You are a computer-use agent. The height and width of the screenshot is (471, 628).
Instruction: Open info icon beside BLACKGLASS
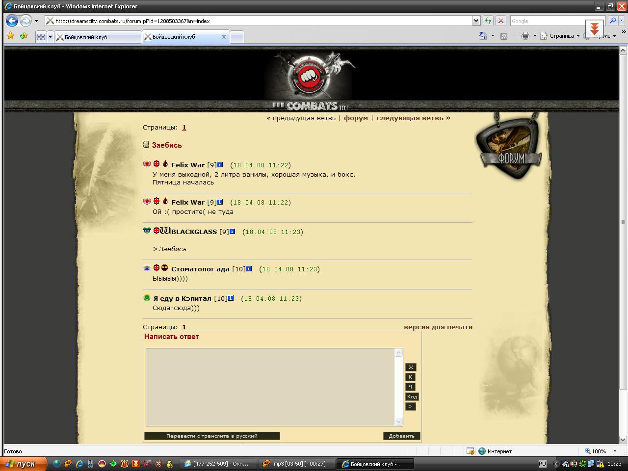[x=232, y=232]
